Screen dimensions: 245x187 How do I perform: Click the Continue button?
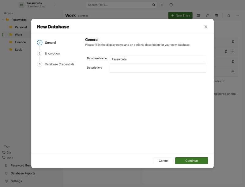click(x=191, y=161)
